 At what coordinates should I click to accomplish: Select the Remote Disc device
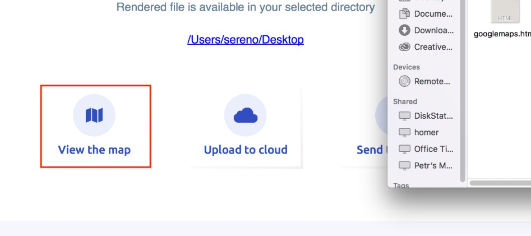point(426,81)
